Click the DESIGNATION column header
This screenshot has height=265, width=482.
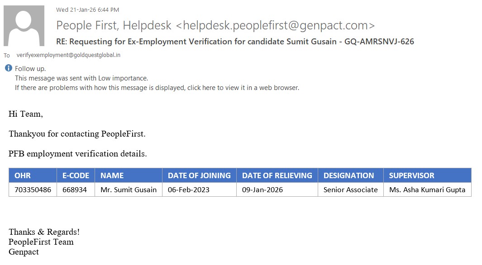(348, 175)
